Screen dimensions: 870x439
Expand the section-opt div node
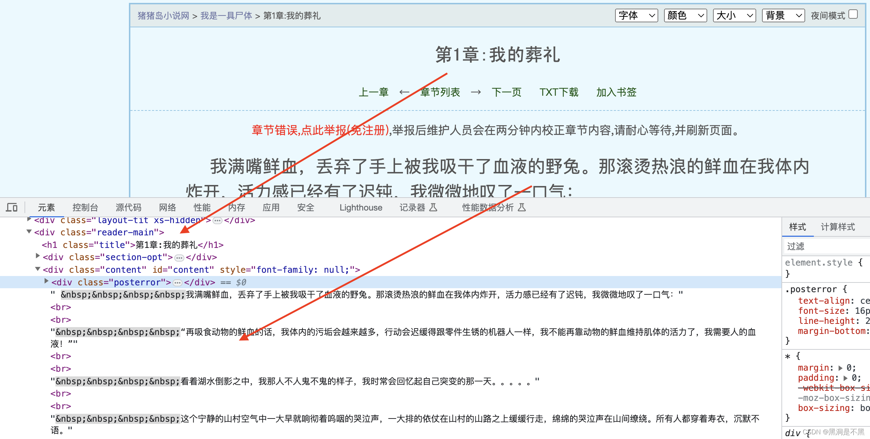(x=38, y=256)
